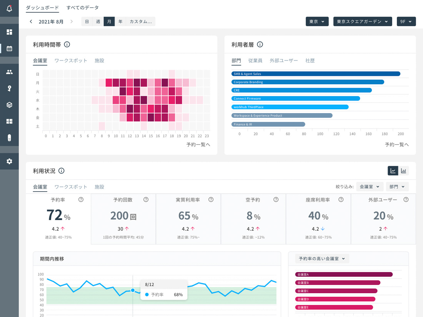Open the 東京スクエアガーデン building dropdown

(362, 22)
